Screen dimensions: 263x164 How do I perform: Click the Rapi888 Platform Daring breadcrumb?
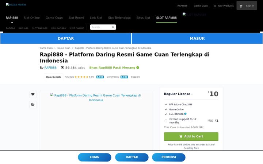[x=113, y=48]
